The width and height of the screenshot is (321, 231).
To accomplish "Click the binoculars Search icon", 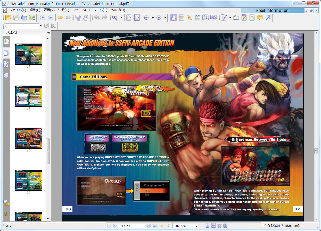I will click(x=197, y=18).
